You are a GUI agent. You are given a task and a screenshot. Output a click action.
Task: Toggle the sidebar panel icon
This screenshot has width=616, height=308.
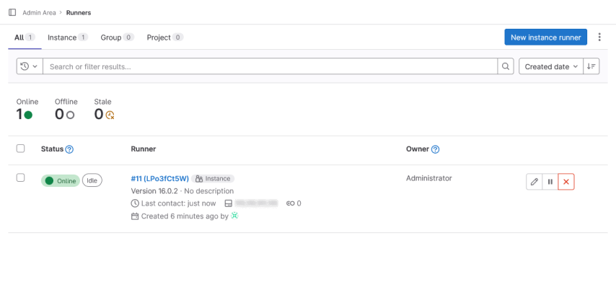click(12, 12)
